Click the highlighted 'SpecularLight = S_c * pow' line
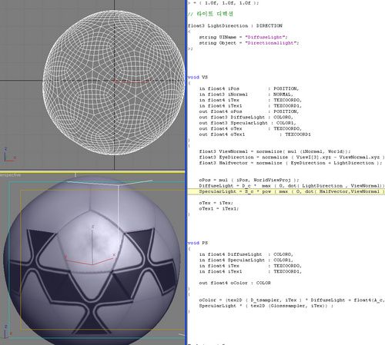Screen dimensions: 385x345 pyautogui.click(x=286, y=191)
